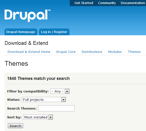146x131 pixels.
Task: Open the Get Started menu item
Action: pyautogui.click(x=84, y=3)
